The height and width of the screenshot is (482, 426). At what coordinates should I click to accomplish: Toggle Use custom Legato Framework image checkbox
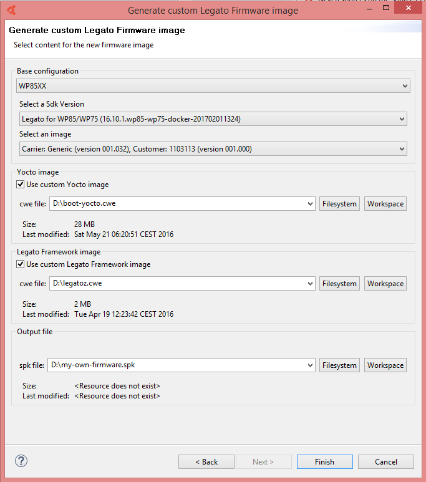(x=21, y=264)
